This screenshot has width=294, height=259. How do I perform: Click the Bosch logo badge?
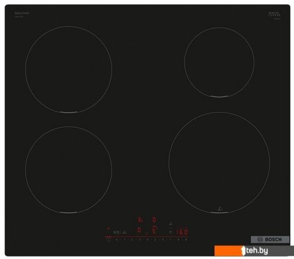point(270,240)
